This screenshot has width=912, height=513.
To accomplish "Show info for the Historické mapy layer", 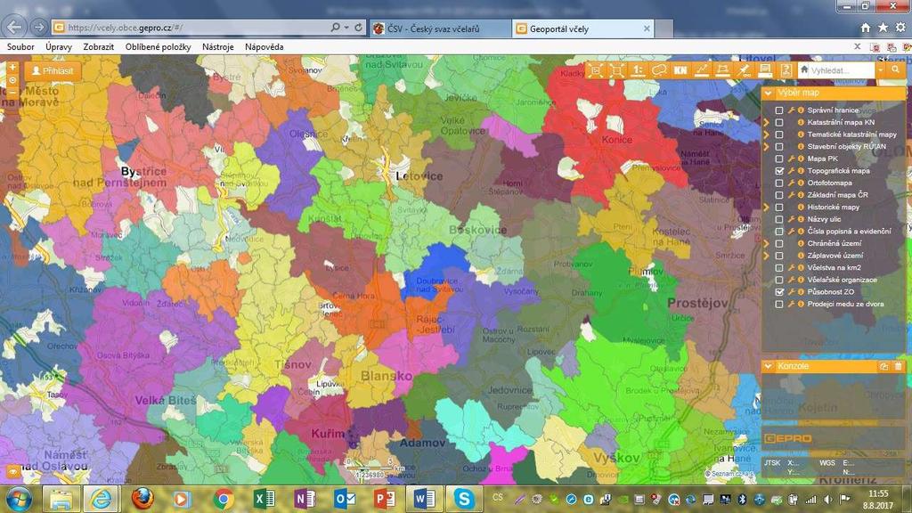I will [x=801, y=207].
